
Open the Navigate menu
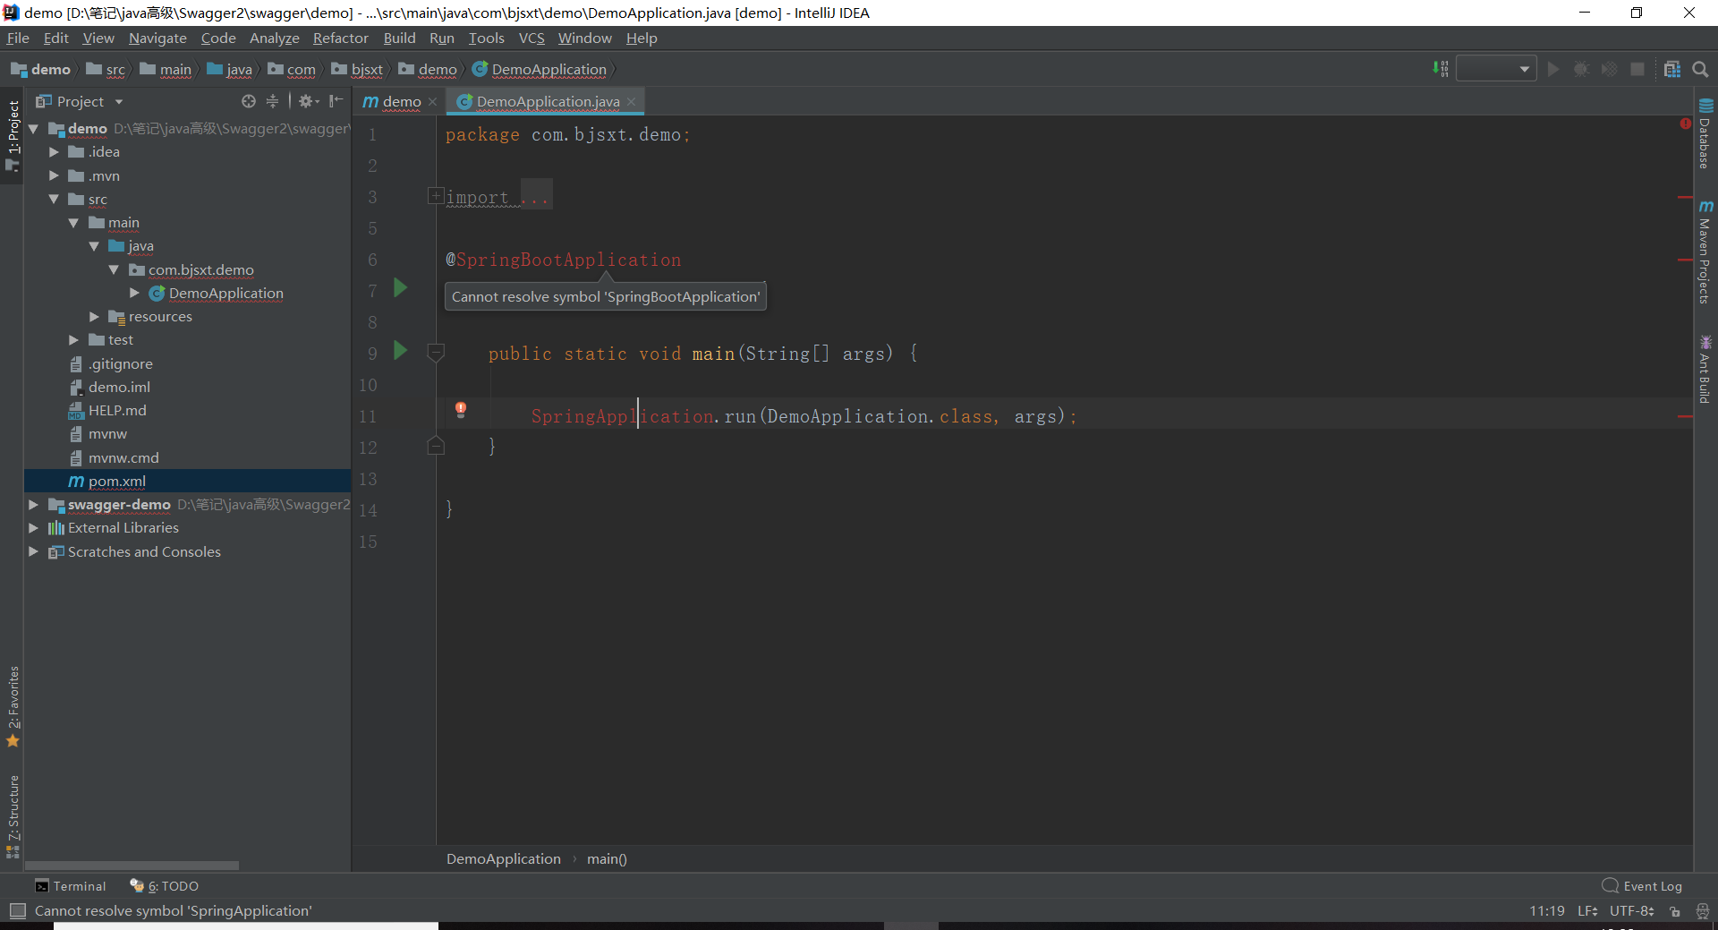[157, 38]
